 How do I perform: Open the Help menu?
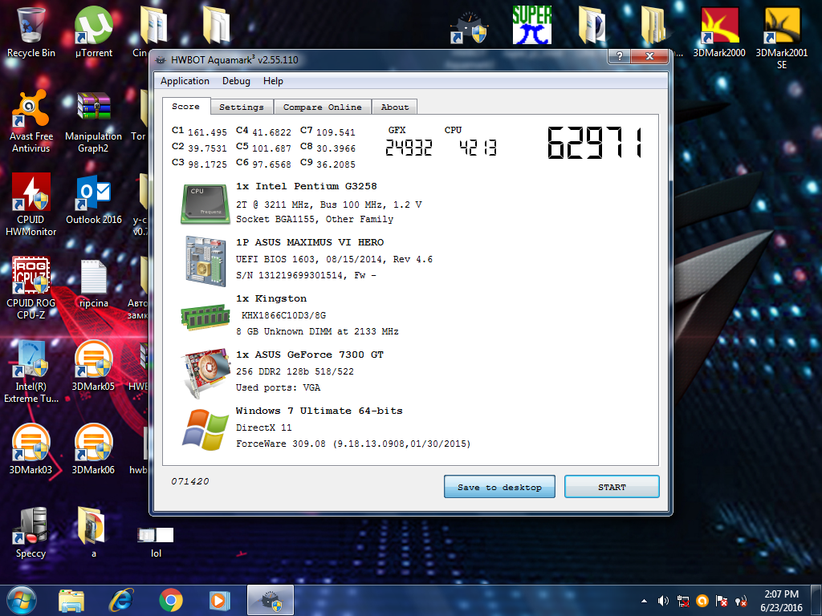[273, 81]
